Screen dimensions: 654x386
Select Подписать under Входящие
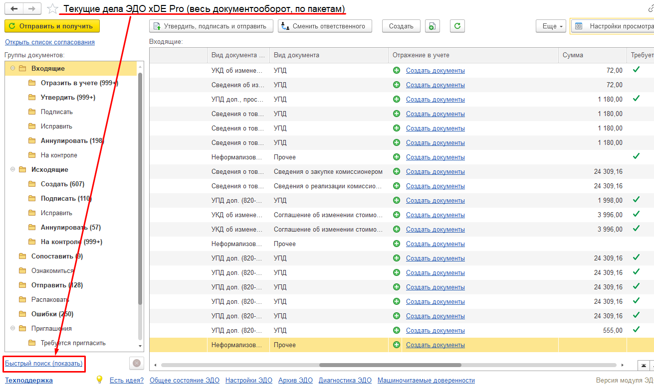pos(57,112)
